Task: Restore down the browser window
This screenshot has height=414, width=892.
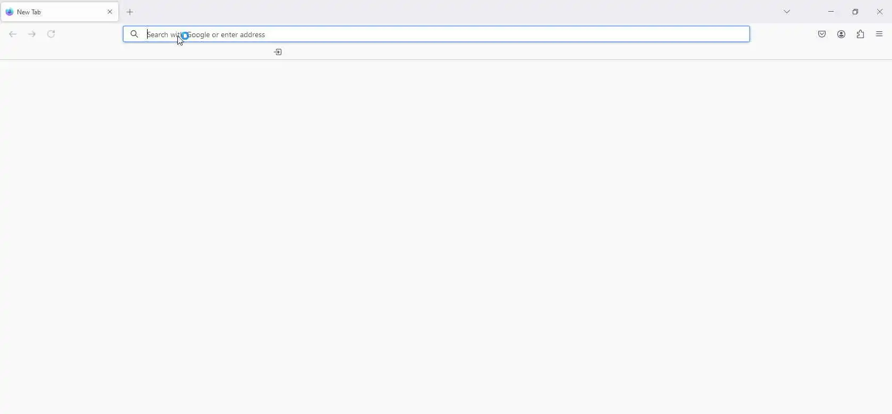Action: 855,12
